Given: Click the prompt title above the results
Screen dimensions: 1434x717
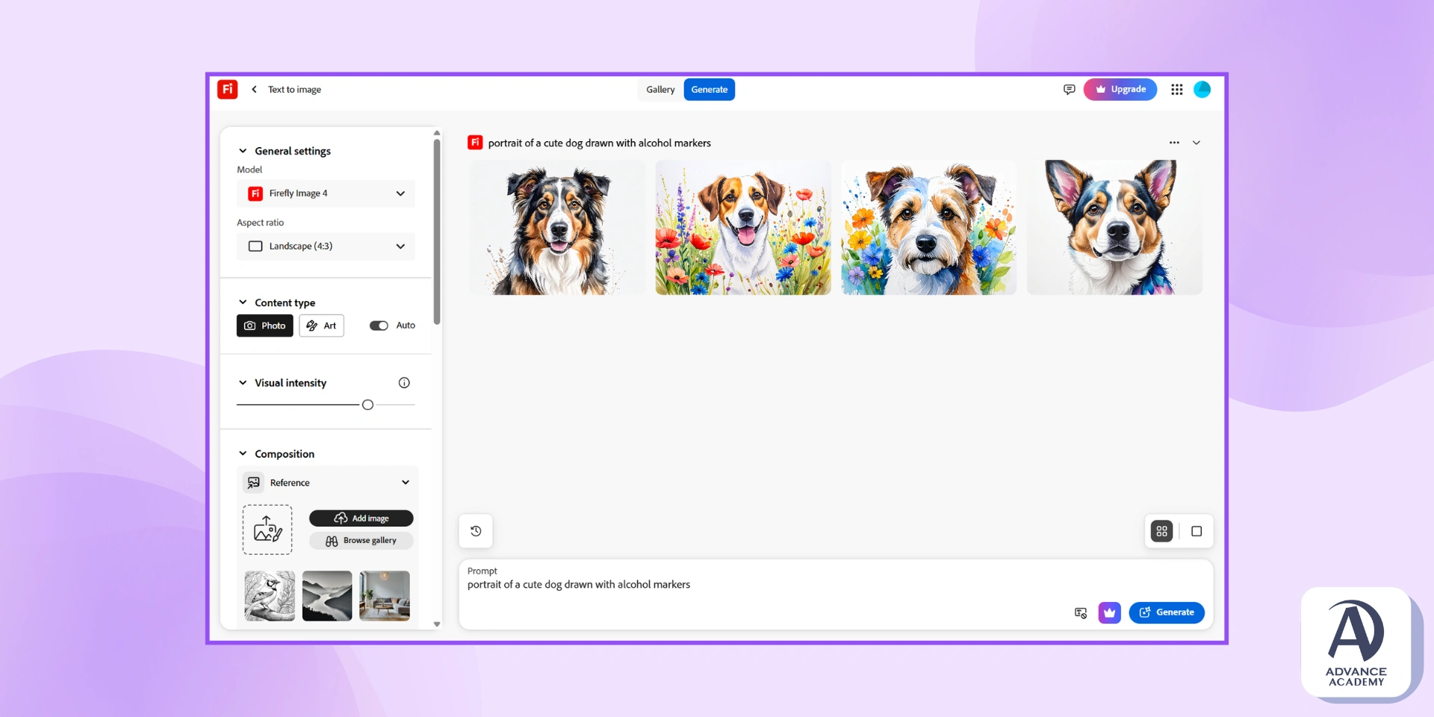Looking at the screenshot, I should tap(599, 143).
